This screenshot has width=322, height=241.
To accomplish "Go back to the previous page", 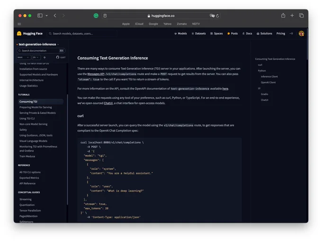I will click(x=55, y=16).
